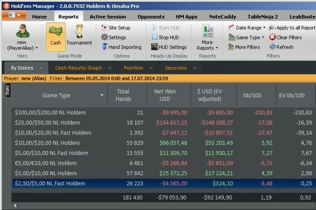The image size is (316, 210).
Task: Click the -$154 617,25 net won cell
Action: [171, 122]
